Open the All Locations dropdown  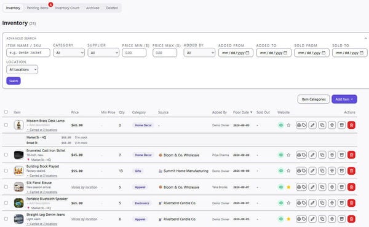point(22,69)
